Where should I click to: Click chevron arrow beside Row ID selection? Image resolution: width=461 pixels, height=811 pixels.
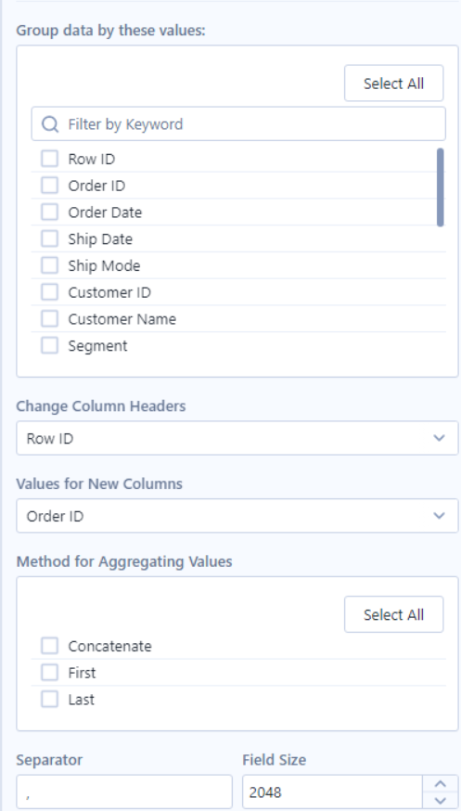(x=440, y=438)
